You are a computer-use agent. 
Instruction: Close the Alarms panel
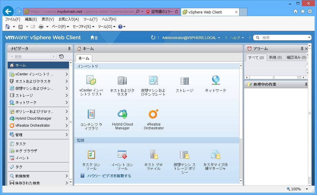[306, 49]
